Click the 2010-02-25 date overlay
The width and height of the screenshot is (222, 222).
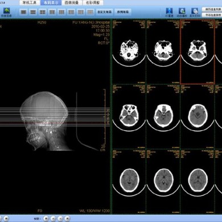click(x=100, y=26)
